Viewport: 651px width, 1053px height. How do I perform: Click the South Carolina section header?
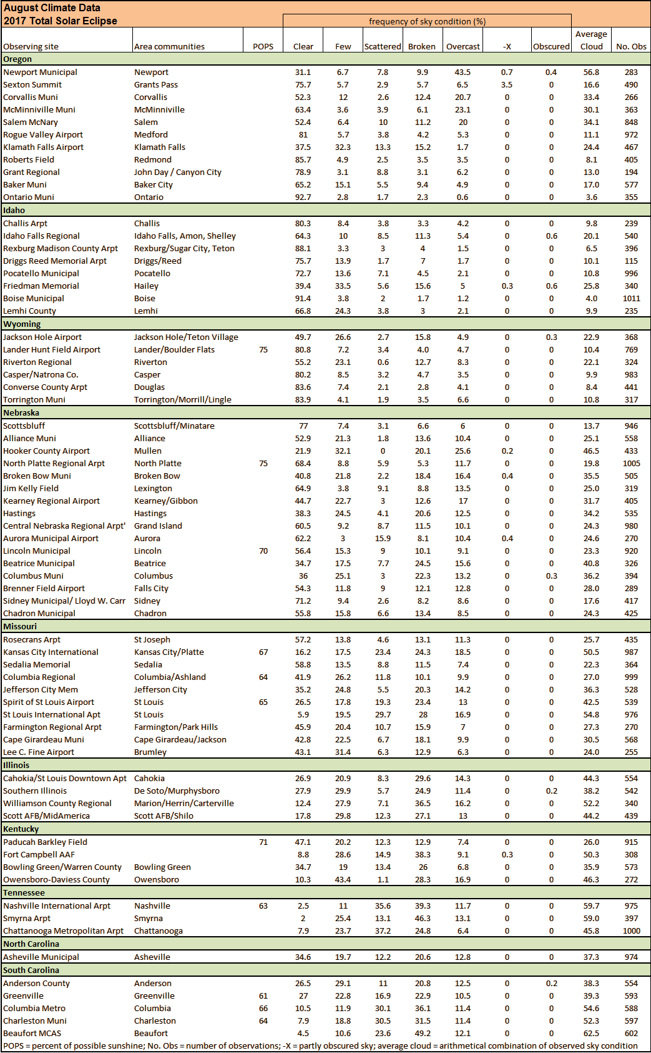coord(325,971)
